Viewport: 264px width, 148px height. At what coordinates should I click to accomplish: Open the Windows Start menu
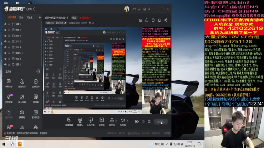tap(4, 144)
